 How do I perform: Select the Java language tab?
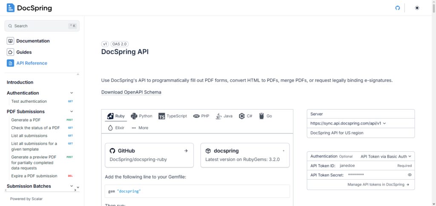(x=224, y=116)
